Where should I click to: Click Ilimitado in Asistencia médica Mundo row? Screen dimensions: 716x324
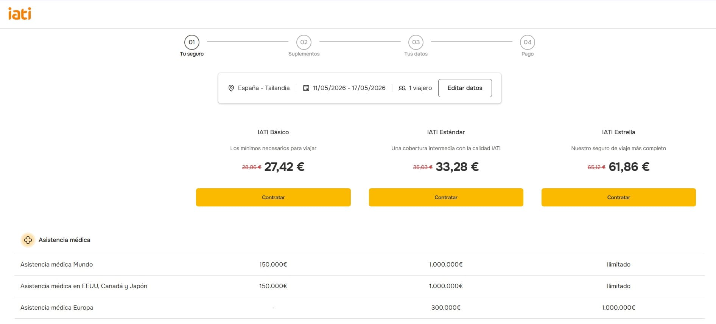point(618,265)
